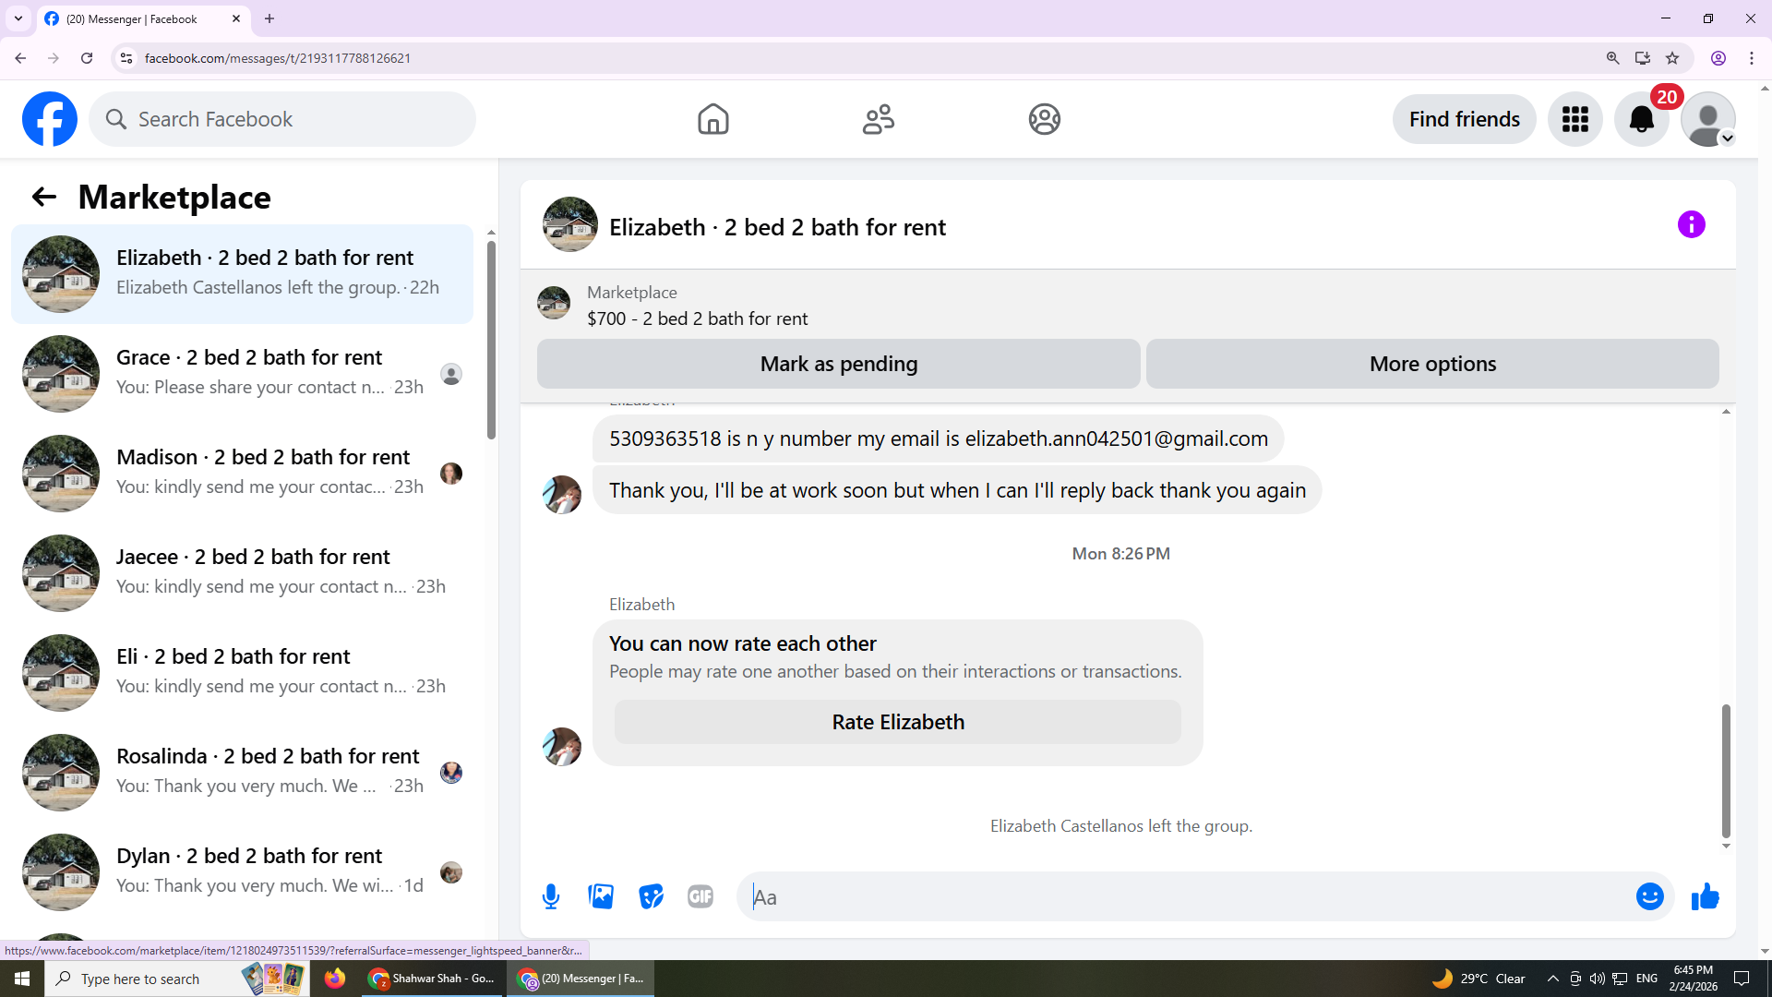The height and width of the screenshot is (997, 1772).
Task: Open the Facebook menu grid icon
Action: [x=1574, y=119]
